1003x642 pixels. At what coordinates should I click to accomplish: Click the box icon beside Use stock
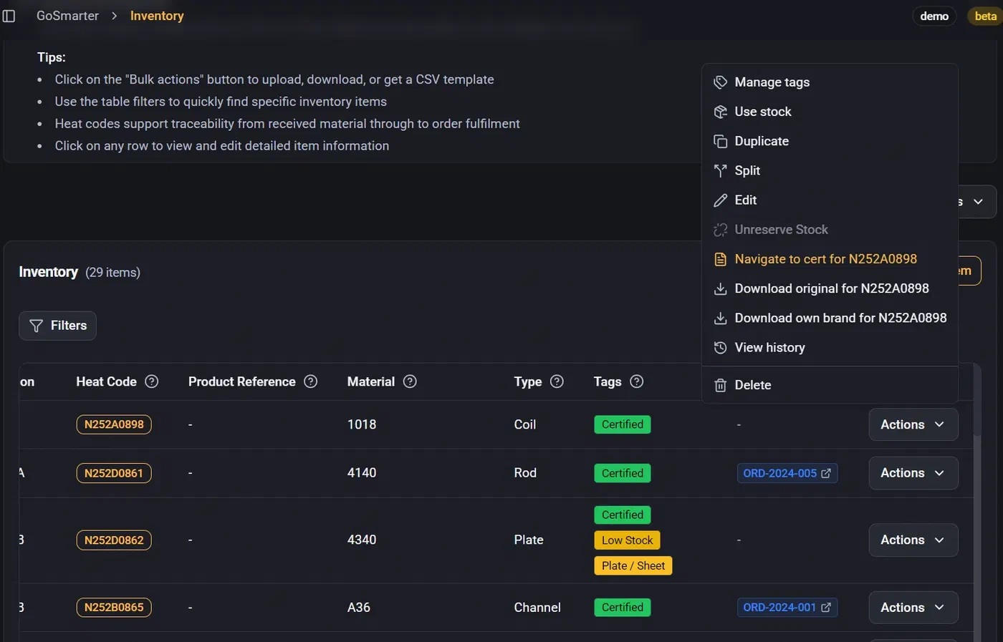[x=721, y=112]
